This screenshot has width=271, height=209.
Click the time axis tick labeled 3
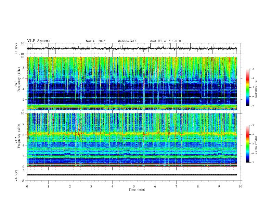click(x=91, y=186)
